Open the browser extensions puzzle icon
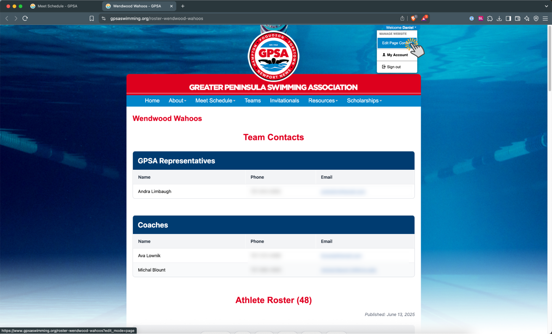The image size is (552, 334). tap(490, 18)
